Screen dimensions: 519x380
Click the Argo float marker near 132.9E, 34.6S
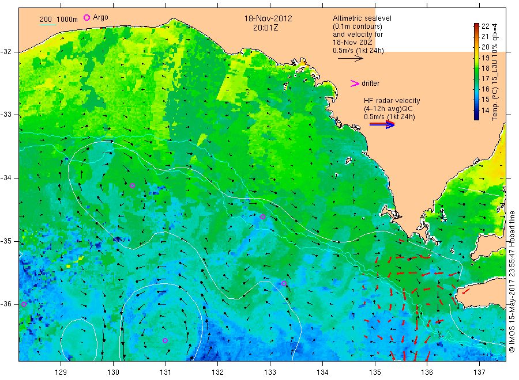[x=263, y=216]
